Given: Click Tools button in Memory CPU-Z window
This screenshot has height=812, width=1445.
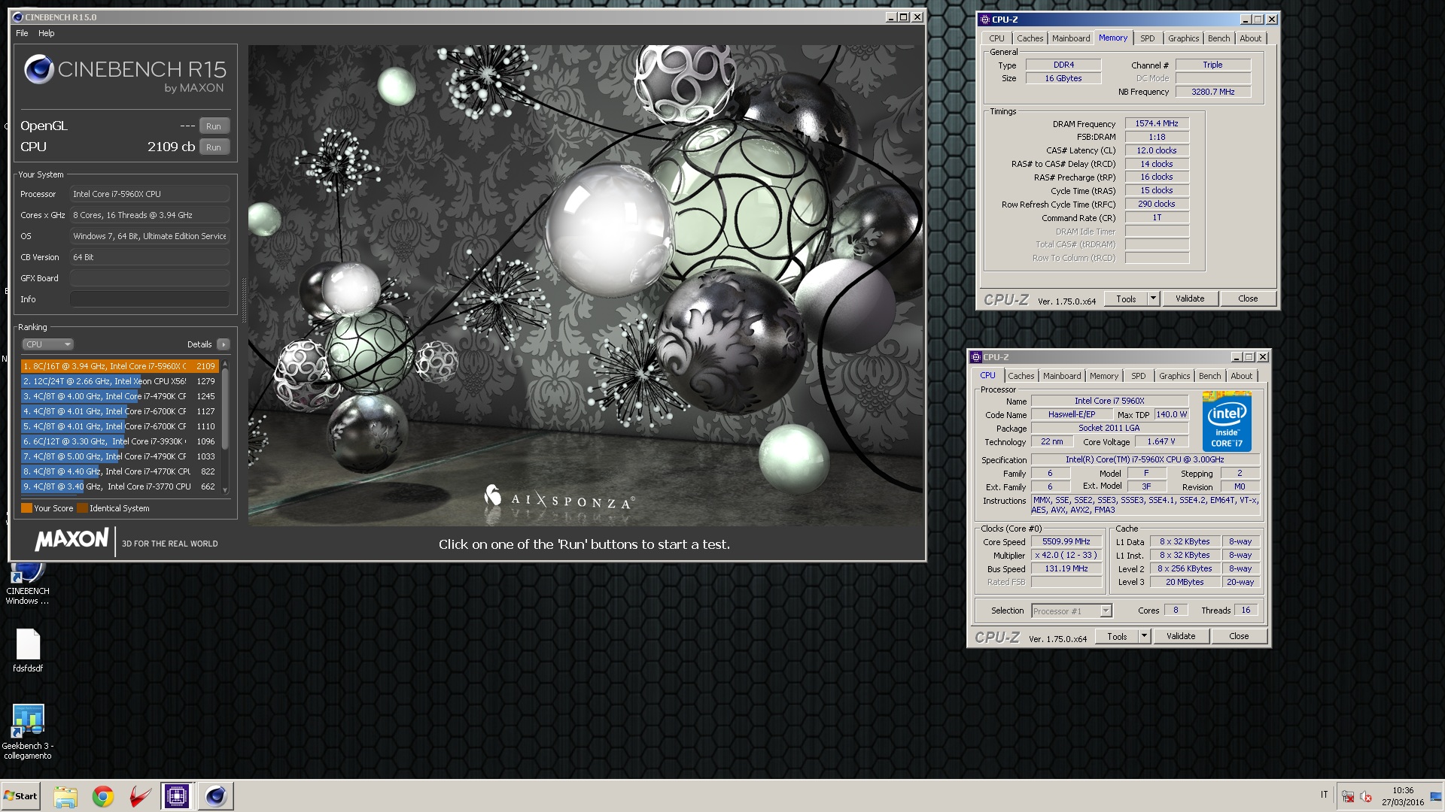Looking at the screenshot, I should click(1126, 298).
